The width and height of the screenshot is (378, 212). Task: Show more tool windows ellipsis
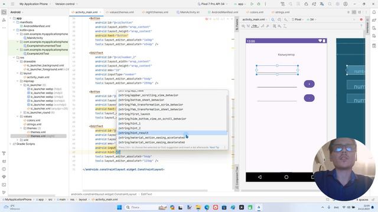click(x=4, y=28)
